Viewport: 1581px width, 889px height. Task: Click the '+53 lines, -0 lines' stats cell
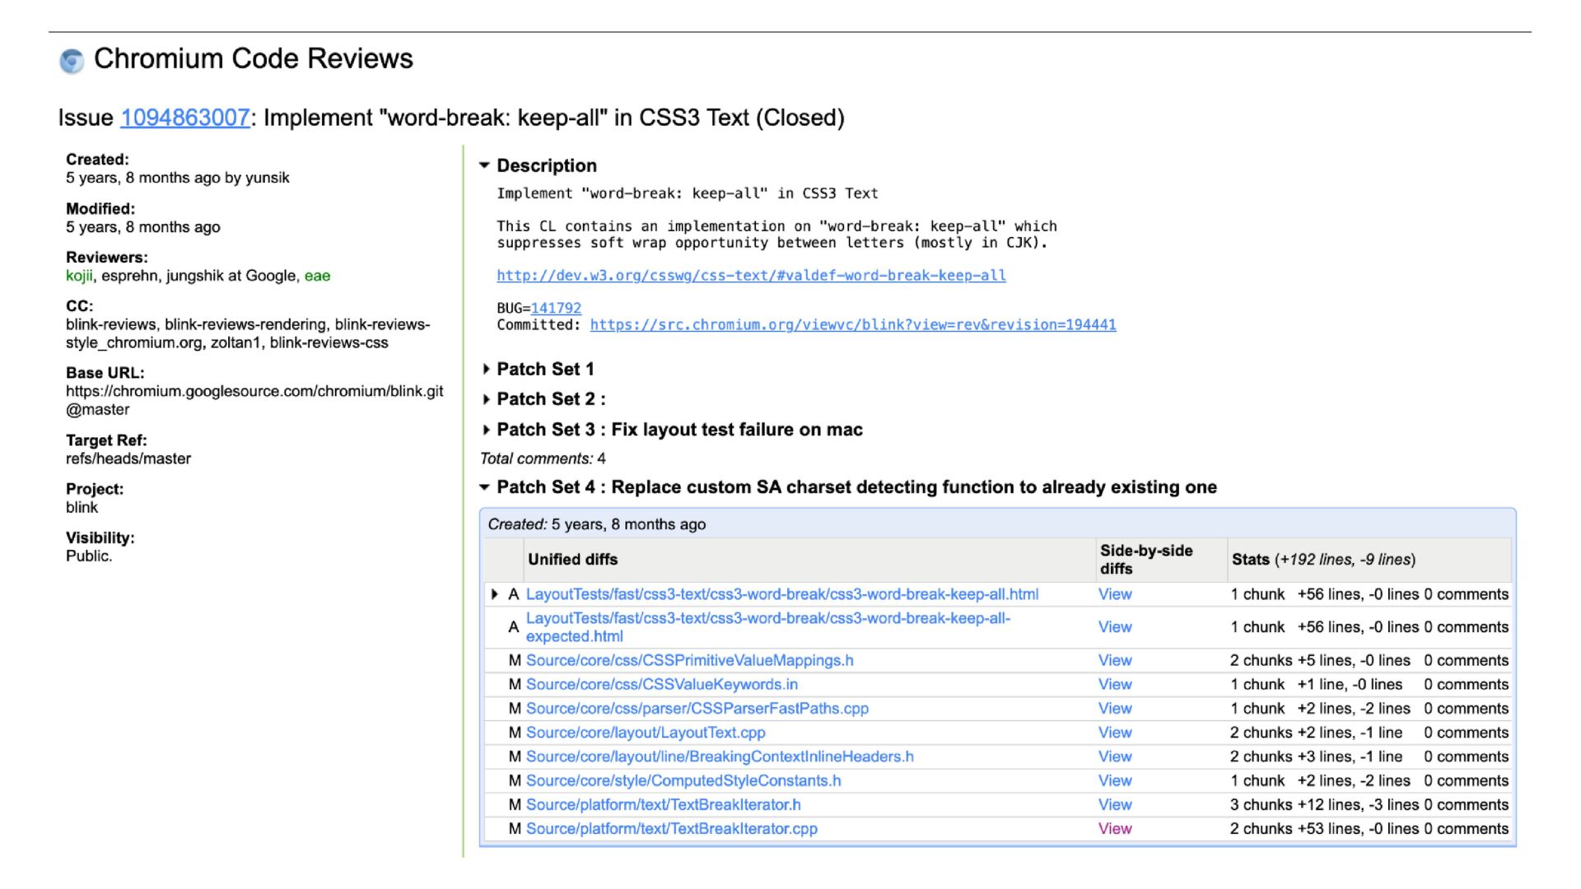(x=1358, y=829)
